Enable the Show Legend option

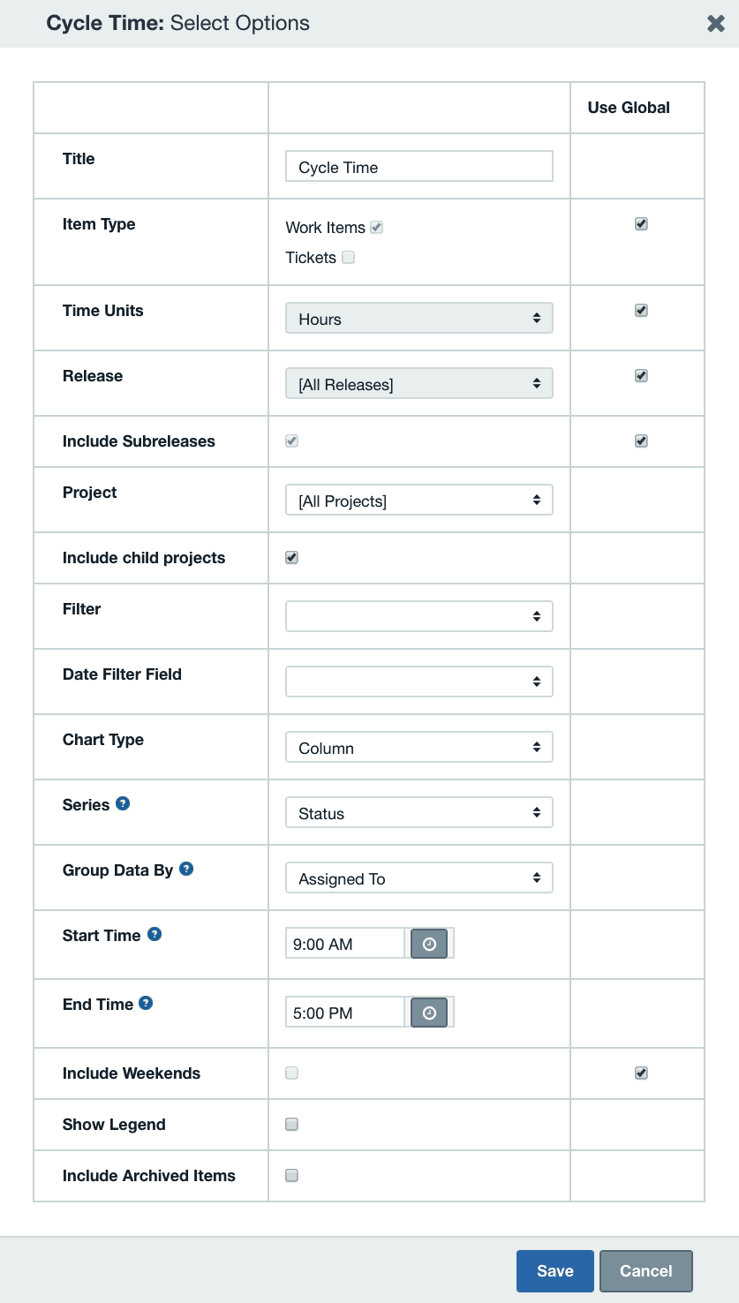(x=291, y=1124)
